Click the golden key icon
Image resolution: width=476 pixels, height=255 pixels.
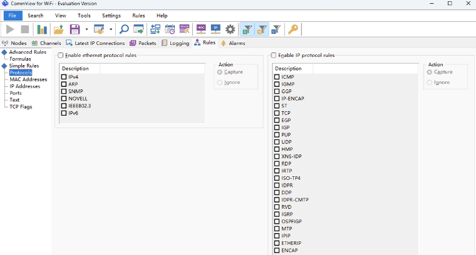click(292, 29)
